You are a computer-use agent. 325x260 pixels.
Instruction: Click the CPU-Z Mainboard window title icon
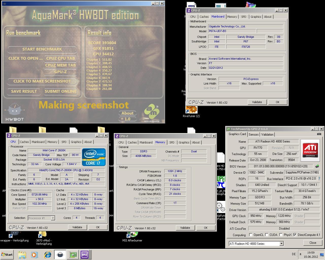(189, 10)
